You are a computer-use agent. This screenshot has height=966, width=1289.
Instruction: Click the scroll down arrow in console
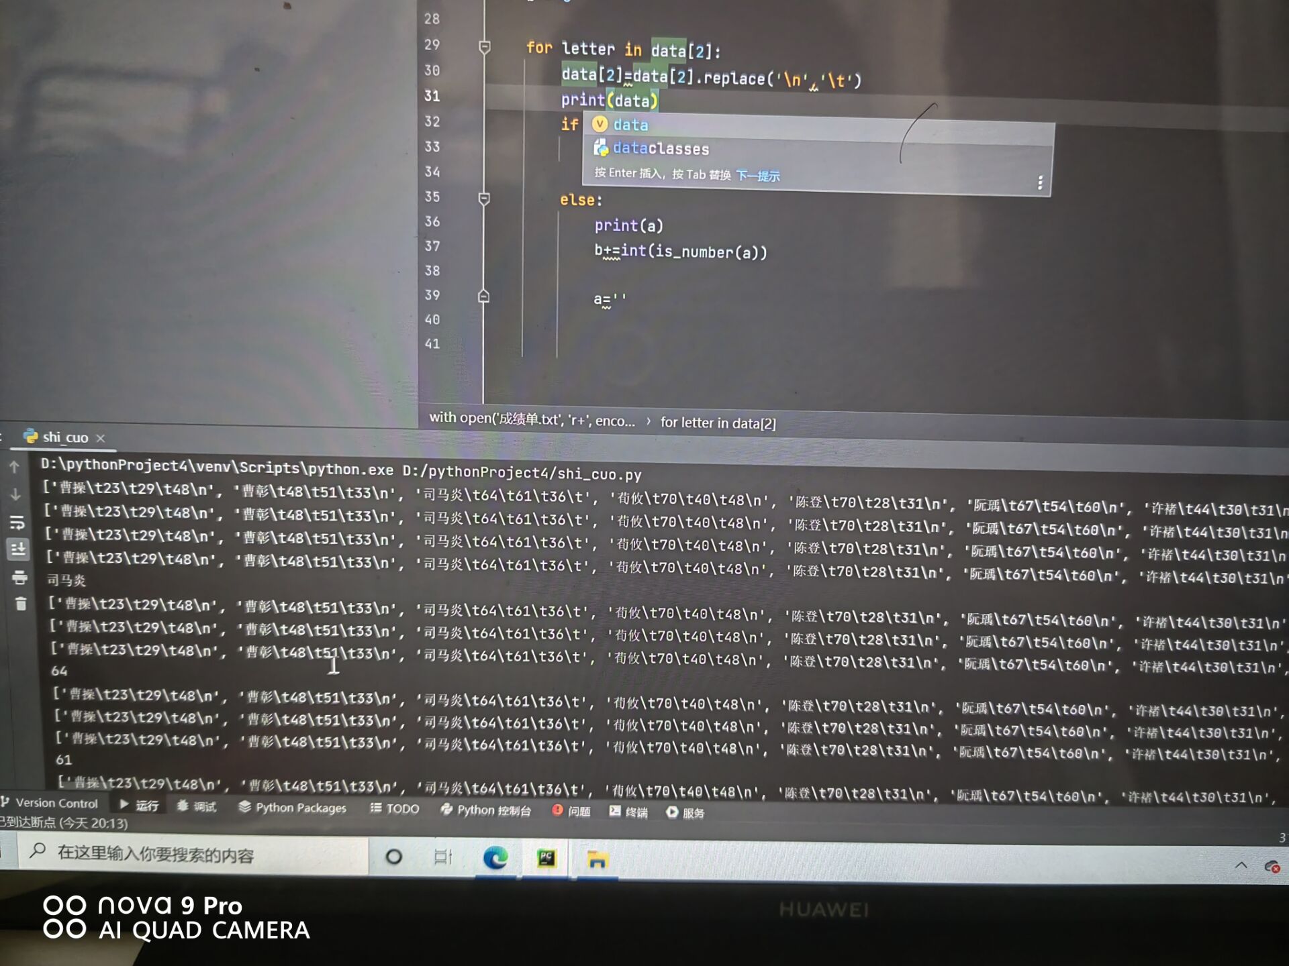pos(15,494)
